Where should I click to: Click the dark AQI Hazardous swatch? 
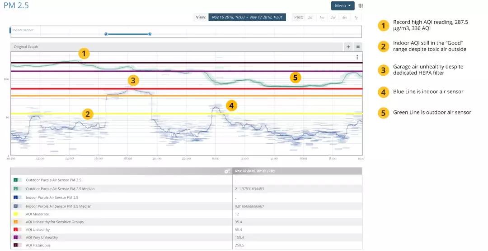(15, 245)
